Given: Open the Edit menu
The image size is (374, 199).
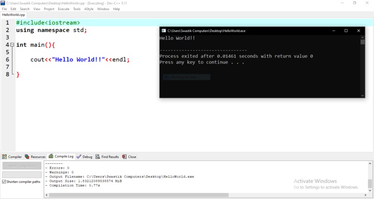Looking at the screenshot, I should coord(13,9).
